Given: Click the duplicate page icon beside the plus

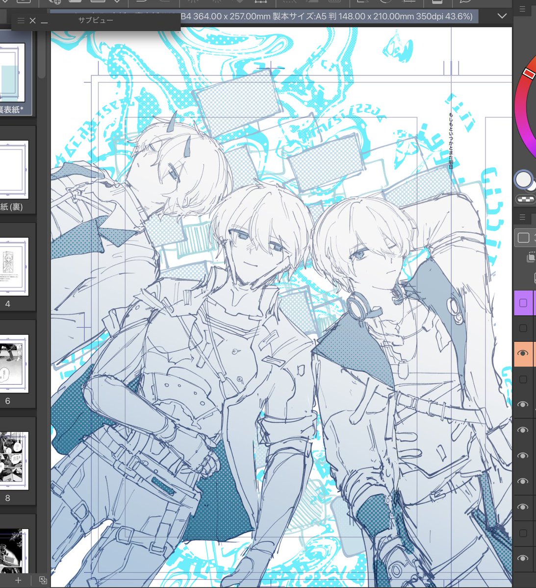Looking at the screenshot, I should (43, 580).
